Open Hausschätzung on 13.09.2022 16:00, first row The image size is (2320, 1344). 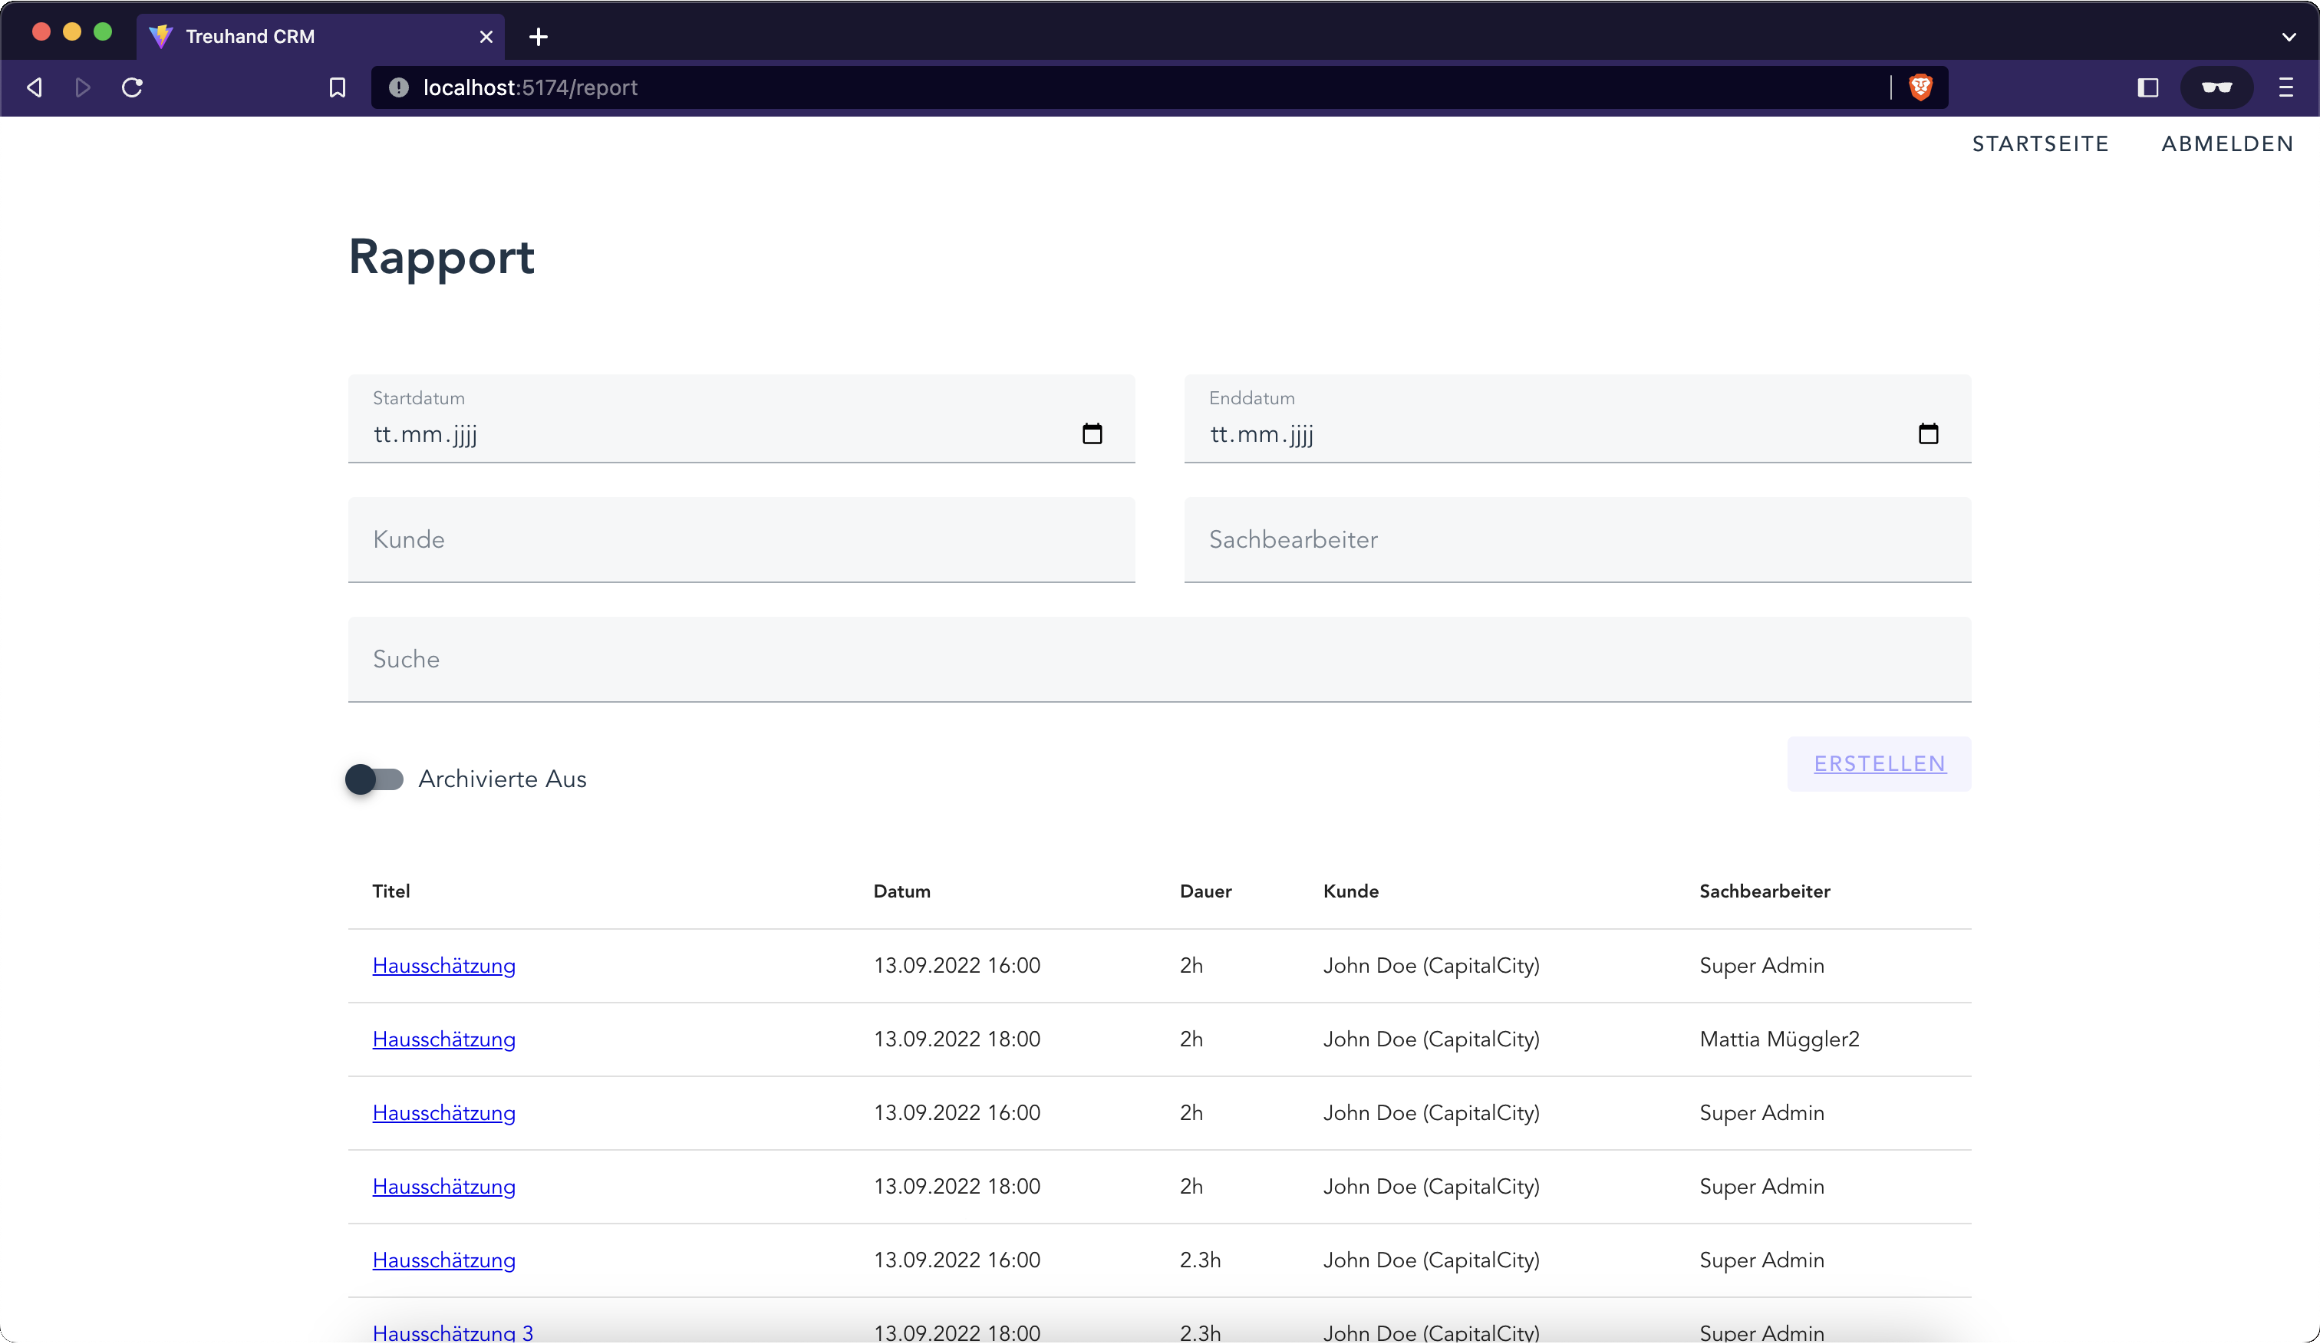(443, 966)
